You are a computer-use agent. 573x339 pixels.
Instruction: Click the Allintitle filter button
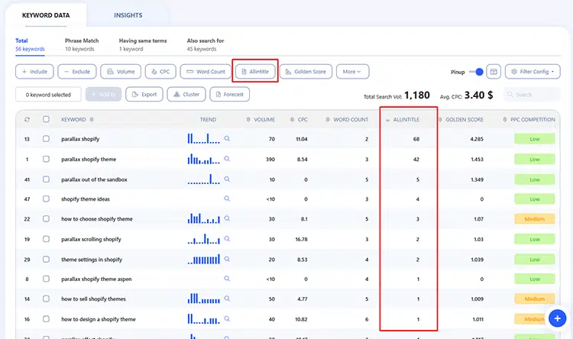click(255, 72)
